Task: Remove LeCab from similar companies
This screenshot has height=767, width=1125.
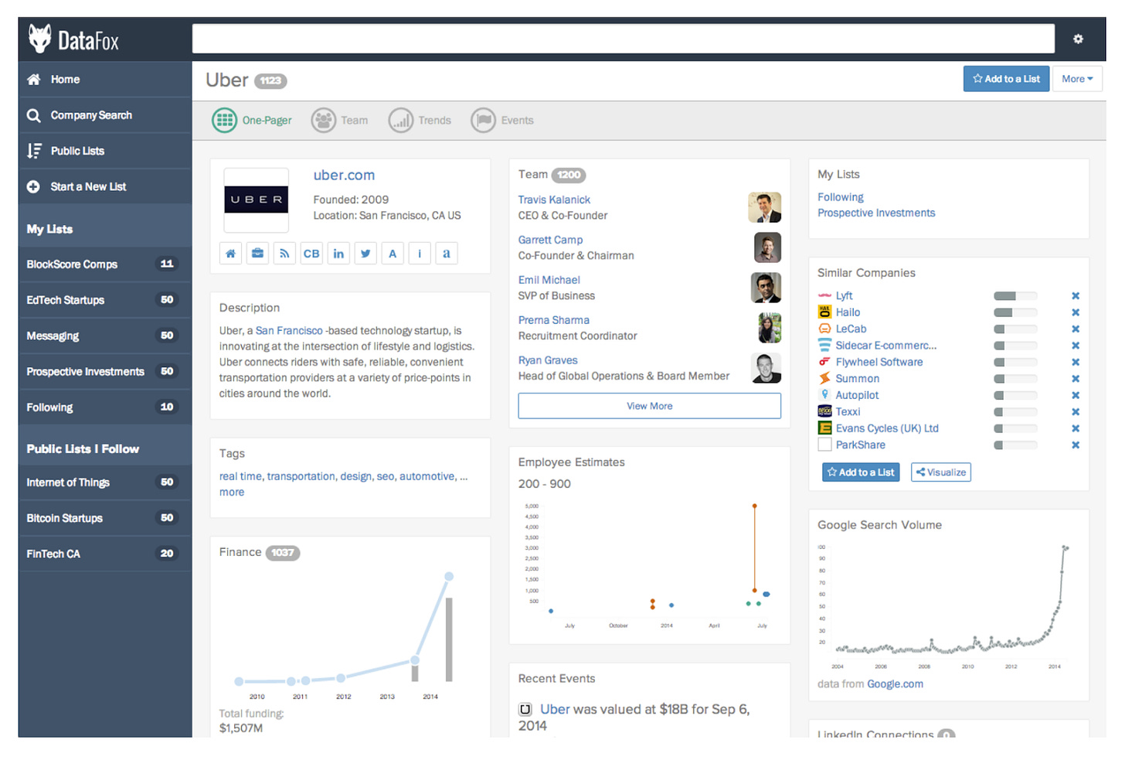Action: coord(1075,329)
